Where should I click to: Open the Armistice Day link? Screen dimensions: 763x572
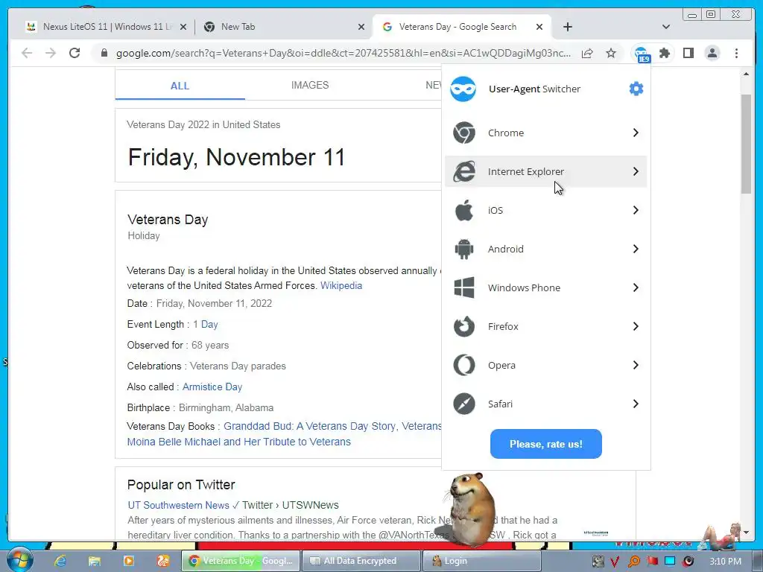click(212, 387)
